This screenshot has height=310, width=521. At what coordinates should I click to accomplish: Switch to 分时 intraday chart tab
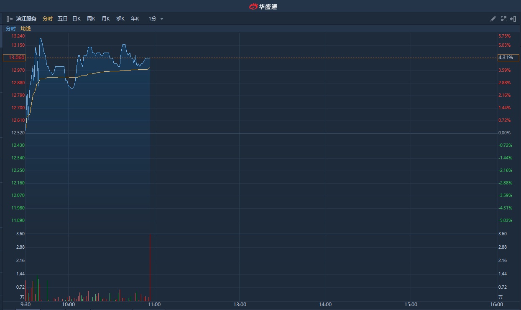(48, 19)
